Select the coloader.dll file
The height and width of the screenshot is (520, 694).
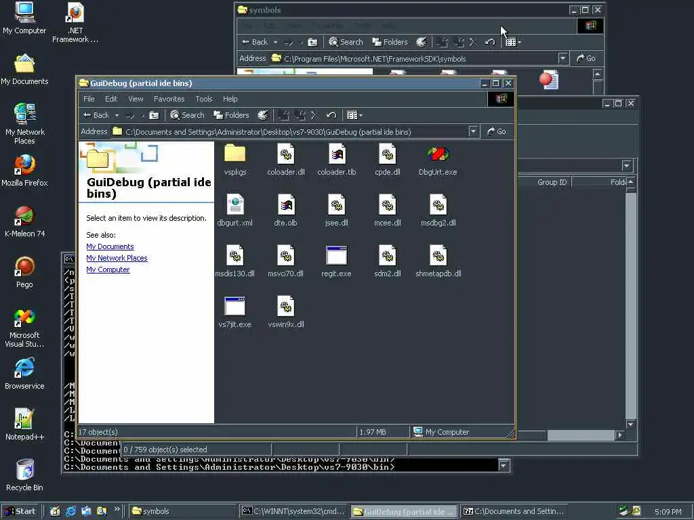(285, 160)
